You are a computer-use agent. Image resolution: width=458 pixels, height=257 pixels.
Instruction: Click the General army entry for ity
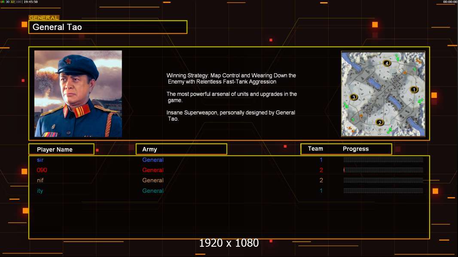[x=153, y=191]
